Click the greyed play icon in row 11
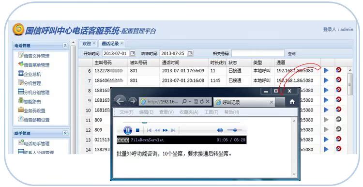The image size is (363, 187). coord(326,120)
